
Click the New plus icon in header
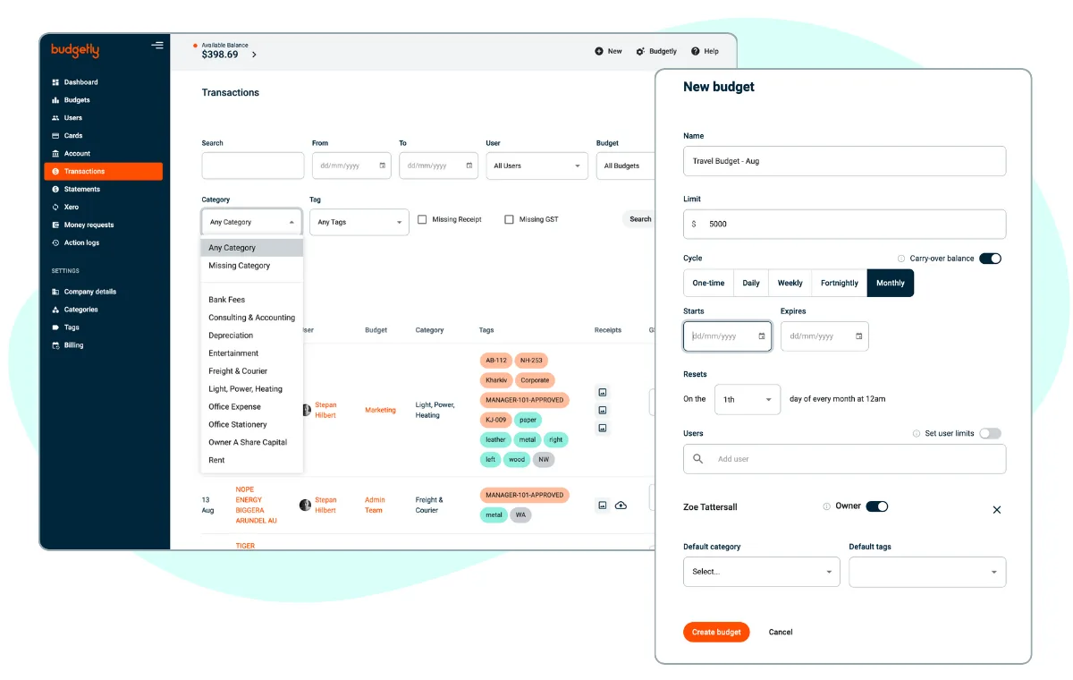599,51
